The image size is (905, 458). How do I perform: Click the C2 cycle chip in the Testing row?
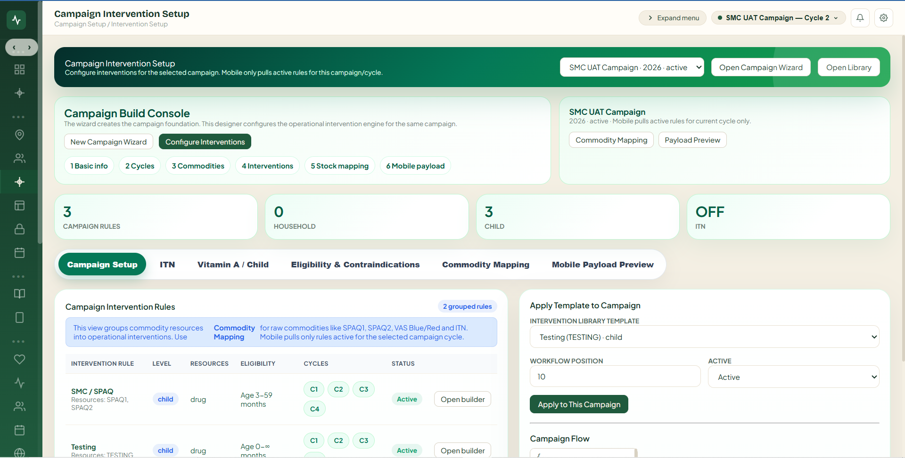tap(338, 441)
